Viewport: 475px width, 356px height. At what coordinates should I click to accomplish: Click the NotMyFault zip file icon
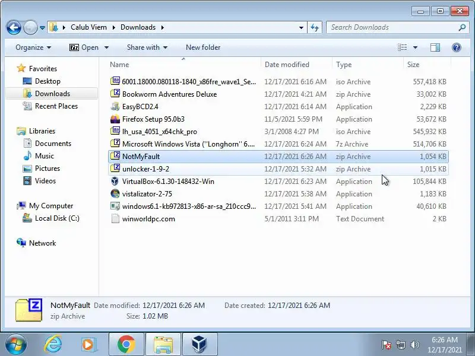(x=115, y=156)
